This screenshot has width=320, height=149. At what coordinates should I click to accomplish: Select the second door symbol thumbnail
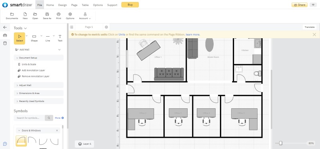[x=32, y=140]
